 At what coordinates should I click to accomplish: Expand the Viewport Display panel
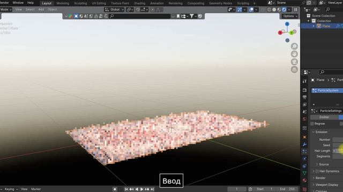(314, 185)
